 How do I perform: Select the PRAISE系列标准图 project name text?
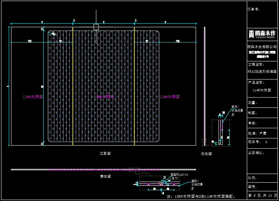click(262, 71)
